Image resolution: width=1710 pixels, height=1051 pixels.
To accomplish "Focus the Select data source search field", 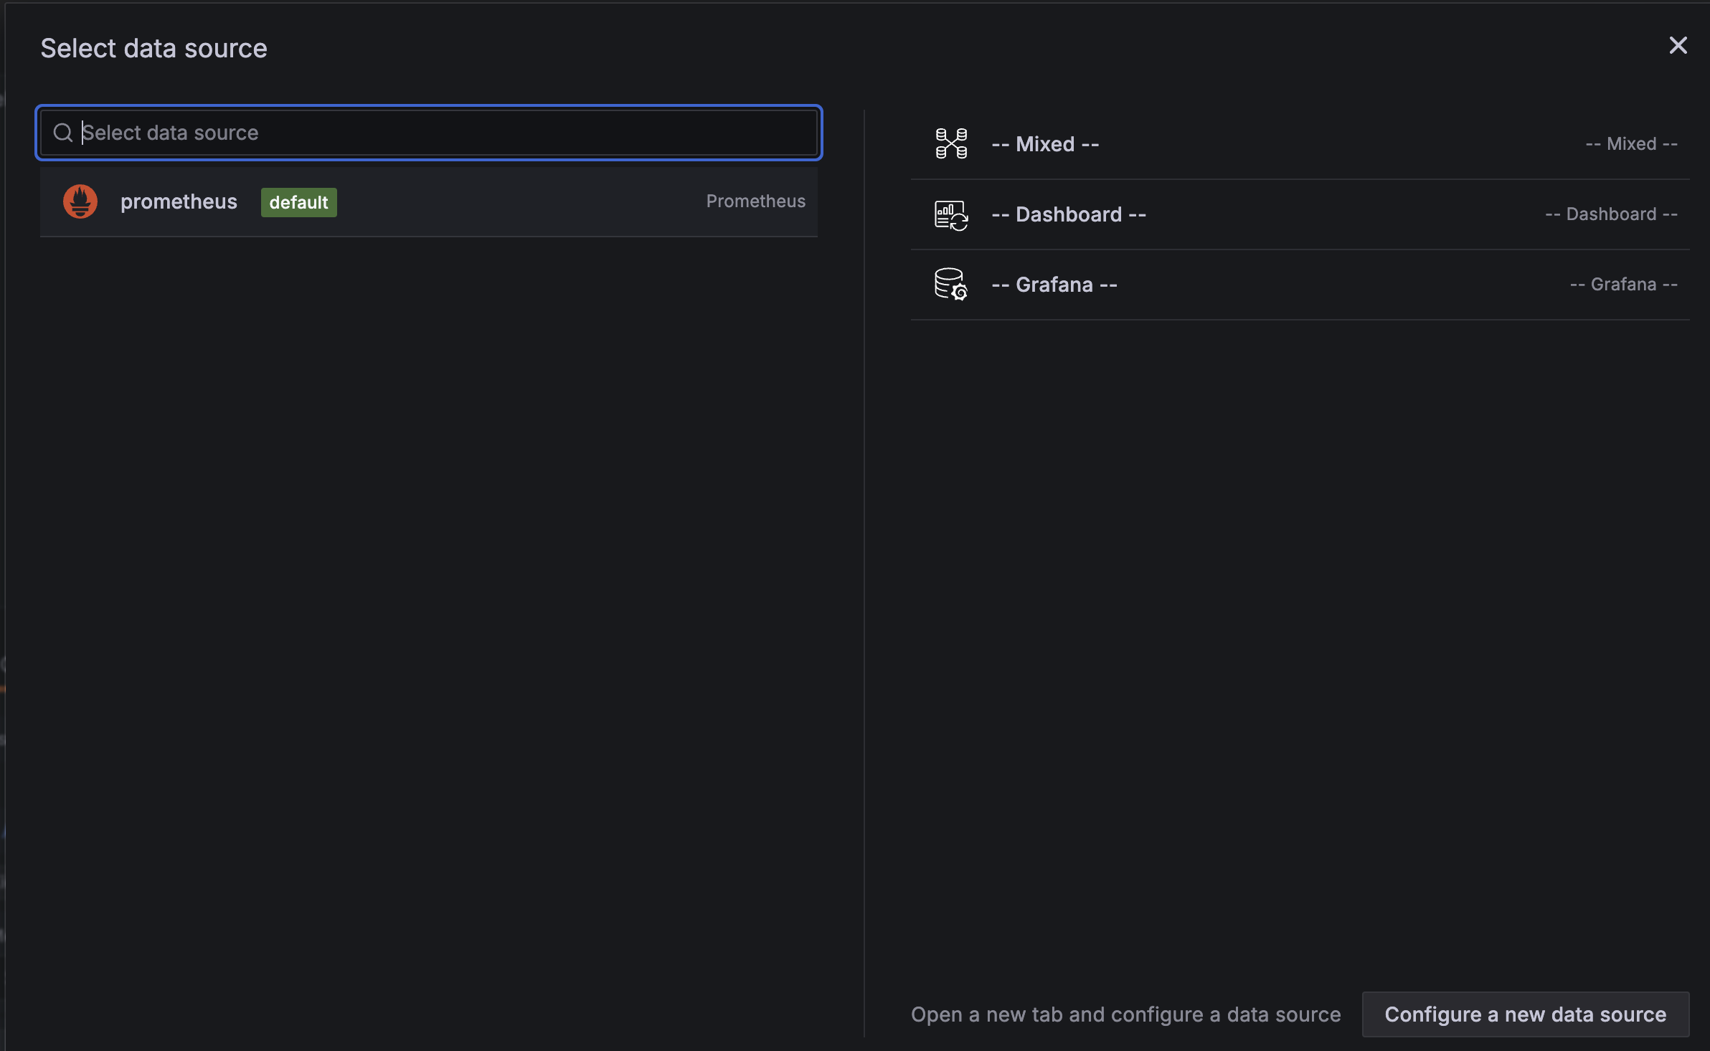I will pos(429,133).
